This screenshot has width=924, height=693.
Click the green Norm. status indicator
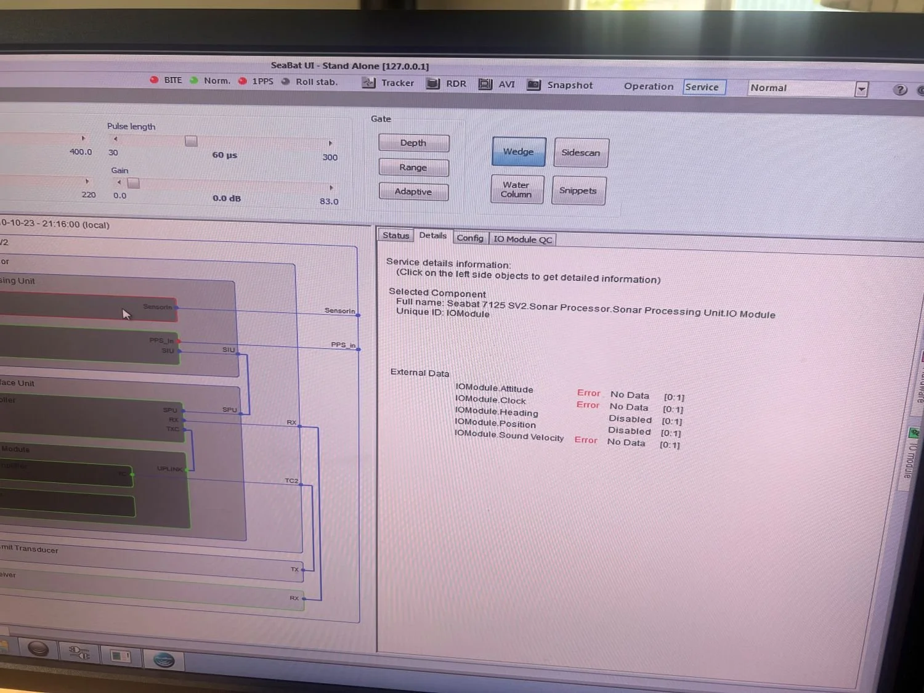pyautogui.click(x=193, y=80)
